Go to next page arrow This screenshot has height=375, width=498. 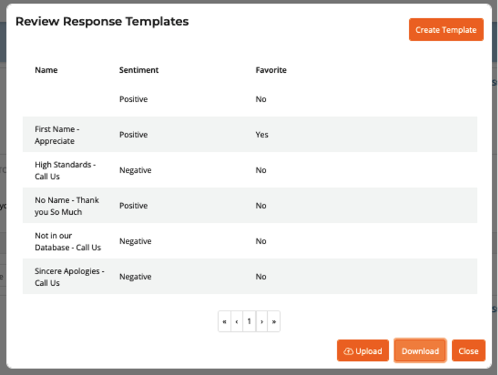262,322
